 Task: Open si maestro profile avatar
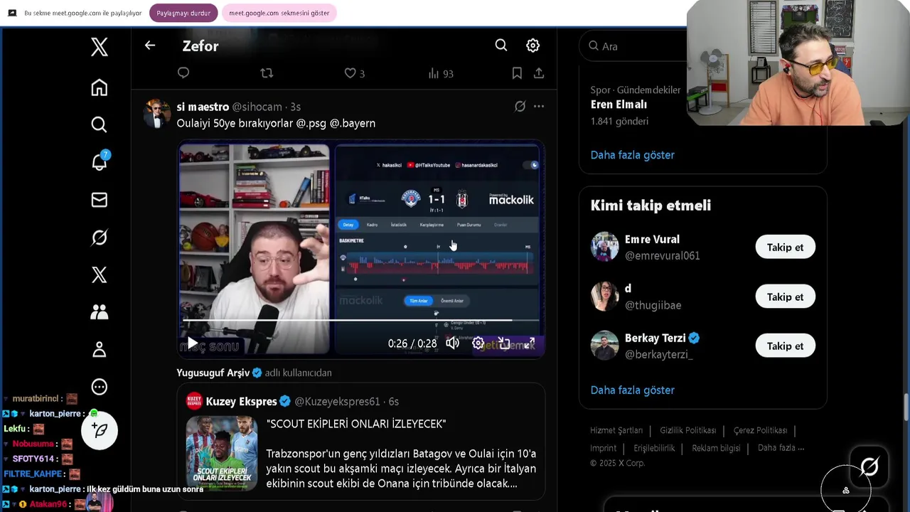(x=156, y=114)
